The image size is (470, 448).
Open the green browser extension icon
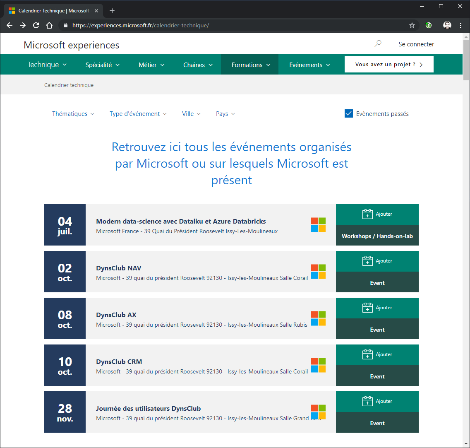(x=429, y=26)
